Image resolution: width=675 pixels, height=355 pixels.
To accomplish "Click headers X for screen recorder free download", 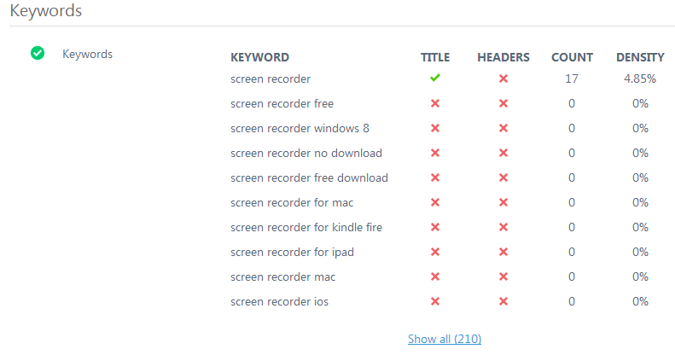I will pos(503,177).
